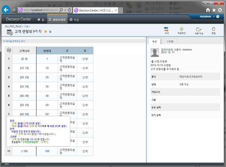The image size is (226, 167).
Task: Select the [0; 9] age range cell
Action: (x=24, y=59)
